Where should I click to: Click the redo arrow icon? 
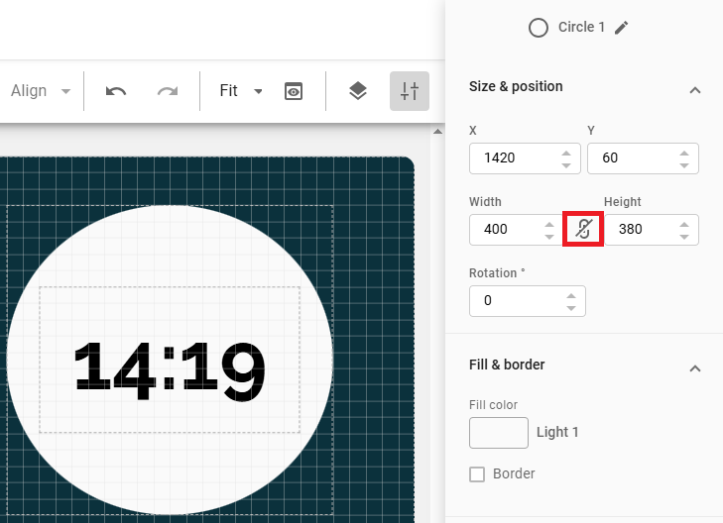[168, 91]
